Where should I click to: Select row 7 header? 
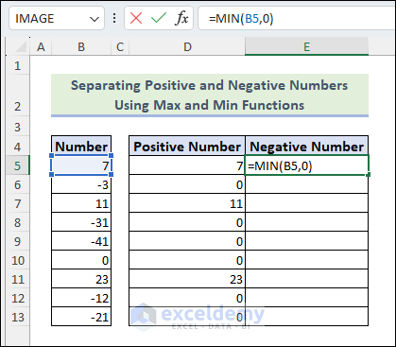pos(17,203)
